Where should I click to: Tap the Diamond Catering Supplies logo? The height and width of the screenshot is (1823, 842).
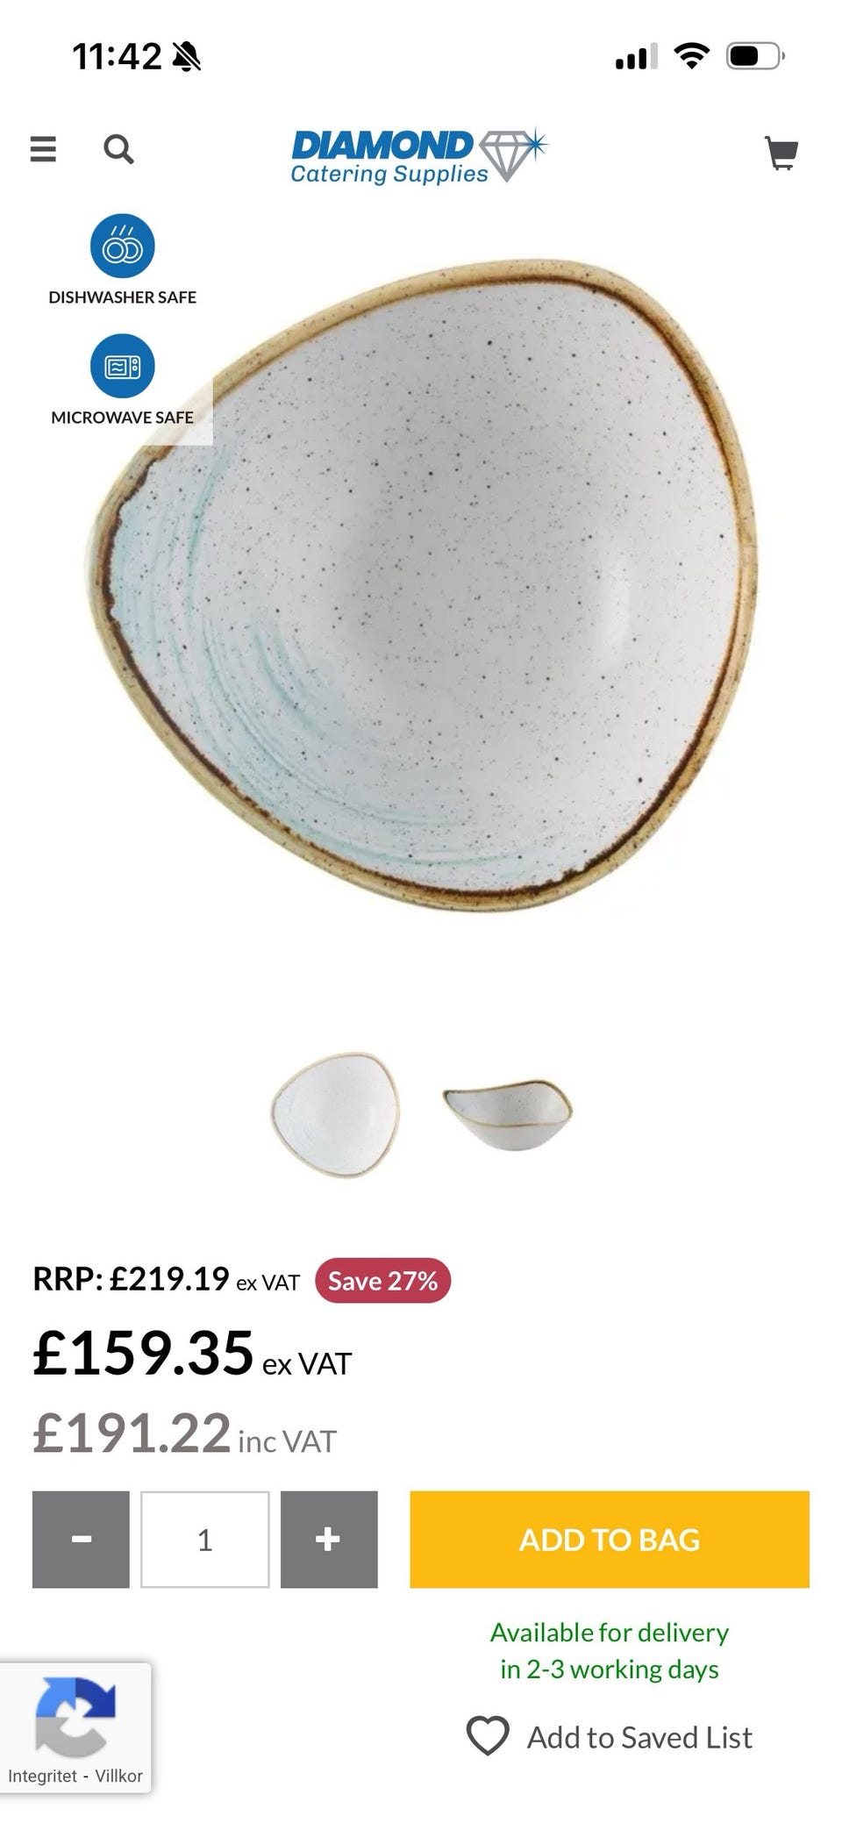coord(418,155)
